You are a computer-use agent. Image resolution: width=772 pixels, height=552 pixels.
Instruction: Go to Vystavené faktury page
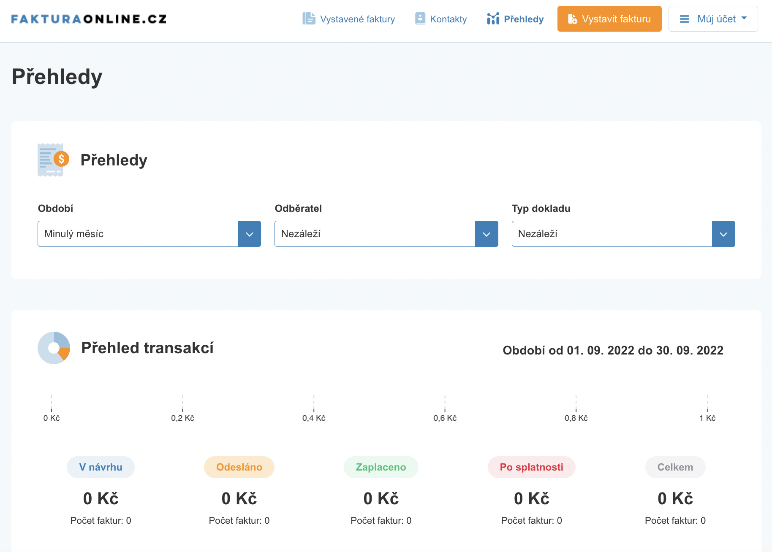point(357,19)
